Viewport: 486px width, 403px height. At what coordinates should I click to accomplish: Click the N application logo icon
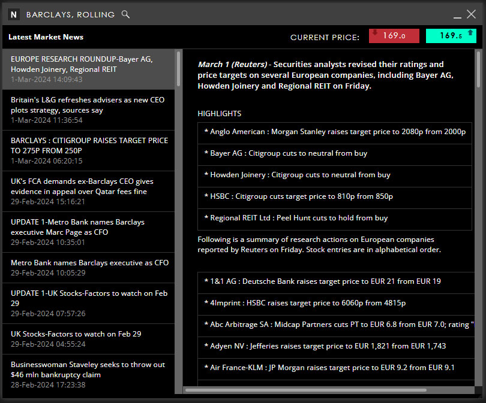(x=13, y=14)
